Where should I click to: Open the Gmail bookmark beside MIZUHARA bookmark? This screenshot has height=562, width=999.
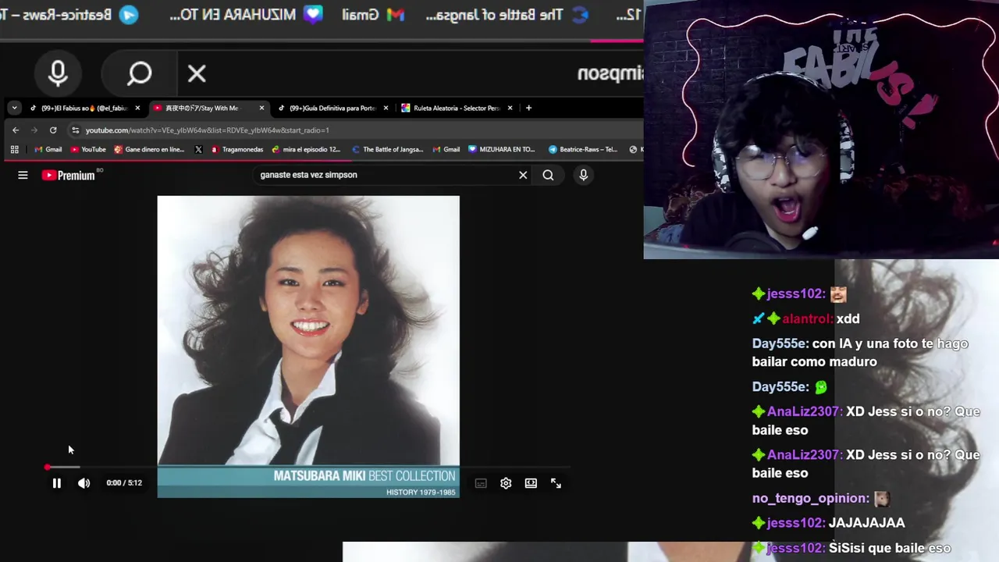tap(446, 150)
